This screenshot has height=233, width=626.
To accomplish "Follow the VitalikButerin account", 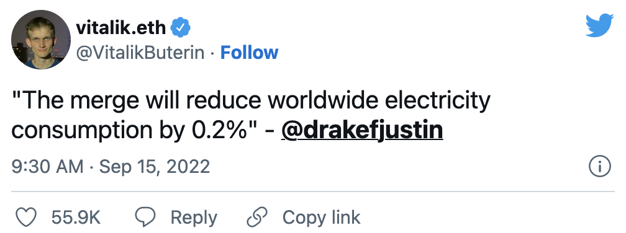I will click(x=249, y=53).
